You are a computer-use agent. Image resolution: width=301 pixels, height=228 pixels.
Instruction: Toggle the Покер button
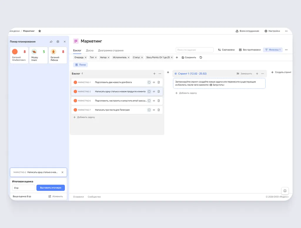point(81,65)
